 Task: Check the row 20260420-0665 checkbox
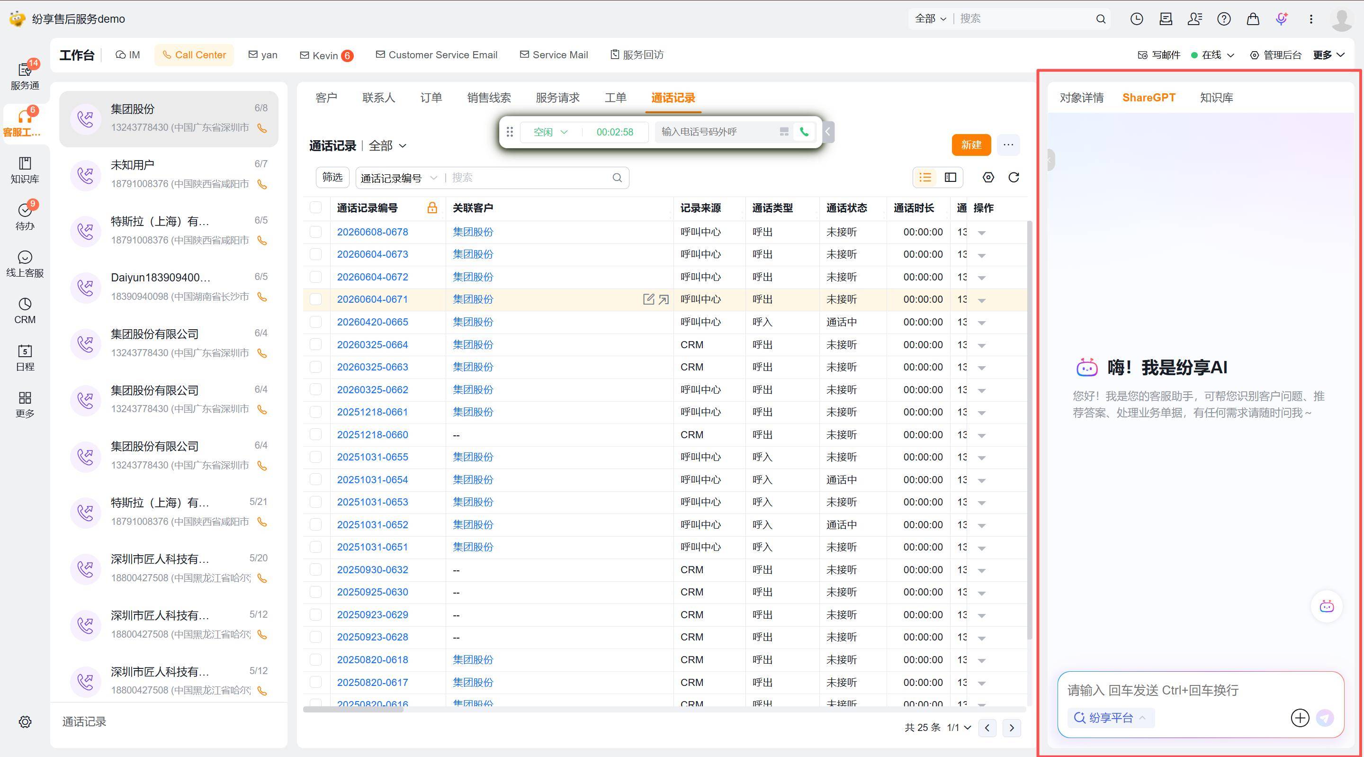coord(315,322)
